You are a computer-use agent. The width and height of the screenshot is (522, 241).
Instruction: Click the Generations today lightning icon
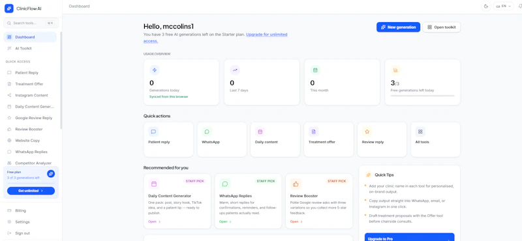click(155, 70)
